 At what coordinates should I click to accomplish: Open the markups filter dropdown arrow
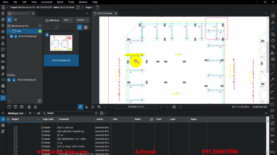34,113
